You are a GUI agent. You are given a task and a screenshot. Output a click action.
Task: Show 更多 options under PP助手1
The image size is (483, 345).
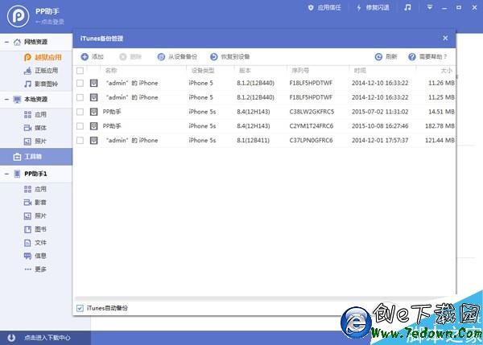pos(35,269)
